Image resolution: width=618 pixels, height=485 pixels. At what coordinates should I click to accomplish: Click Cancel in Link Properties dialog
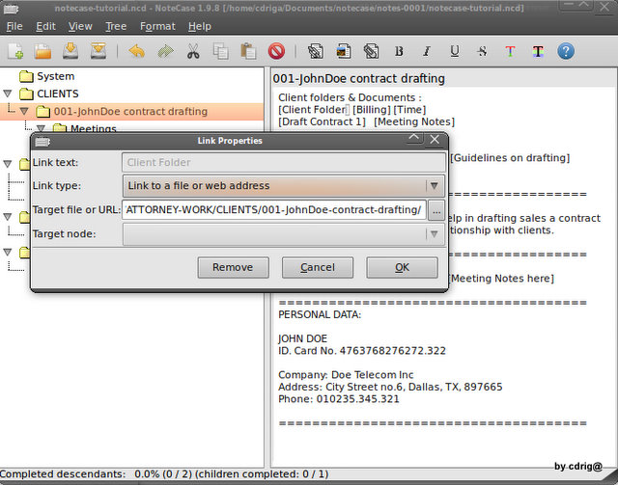tap(318, 268)
